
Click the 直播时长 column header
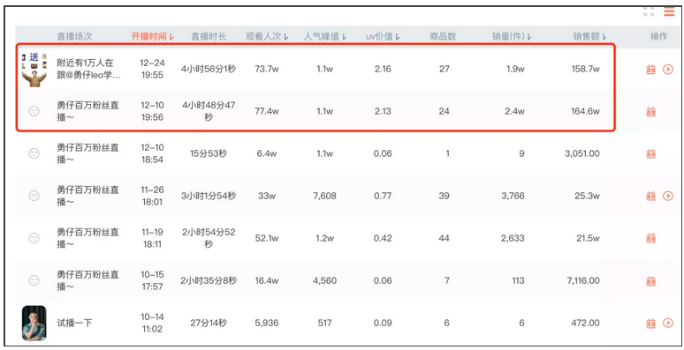[x=209, y=36]
